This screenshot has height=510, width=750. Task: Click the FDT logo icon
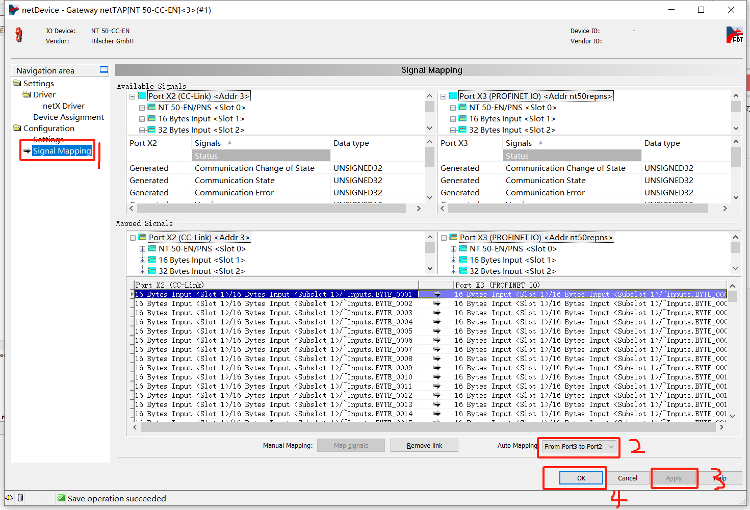(734, 35)
